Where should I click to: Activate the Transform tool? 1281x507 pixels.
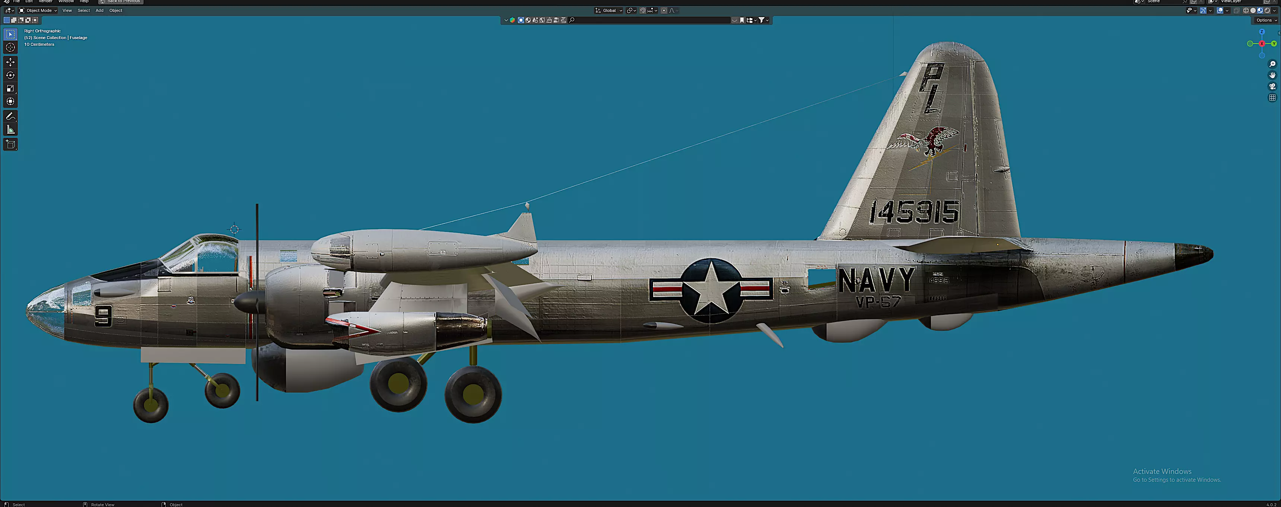tap(10, 101)
